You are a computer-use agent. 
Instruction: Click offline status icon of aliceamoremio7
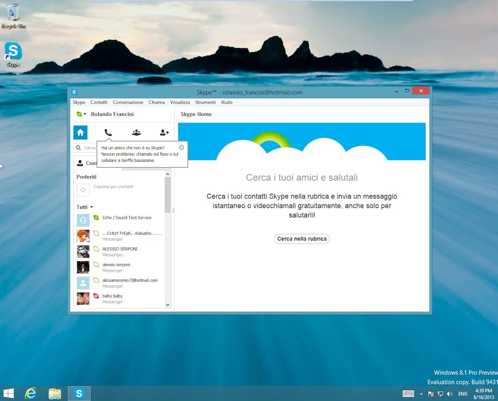pyautogui.click(x=96, y=280)
